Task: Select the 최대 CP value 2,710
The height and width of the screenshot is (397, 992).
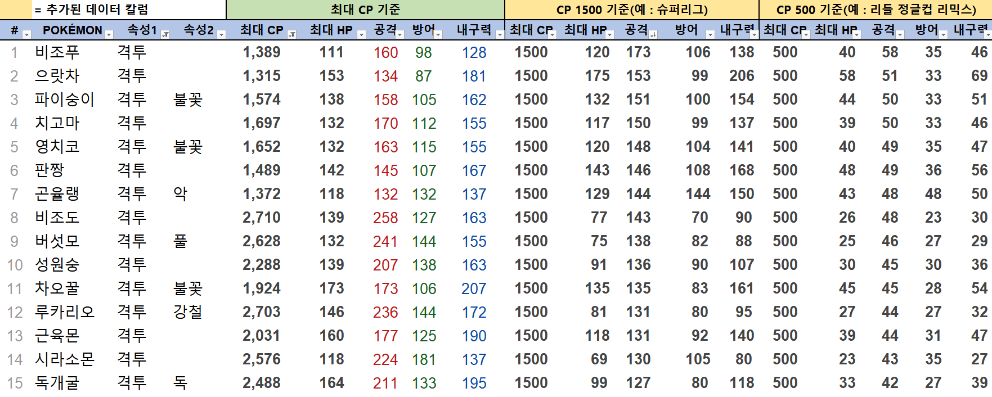Action: [262, 218]
